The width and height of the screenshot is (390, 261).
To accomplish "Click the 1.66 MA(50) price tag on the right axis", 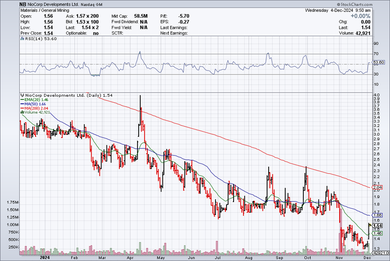I will pos(378,215).
